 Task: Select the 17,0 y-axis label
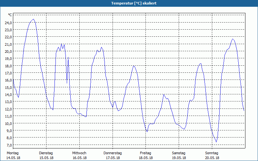pyautogui.click(x=8, y=73)
